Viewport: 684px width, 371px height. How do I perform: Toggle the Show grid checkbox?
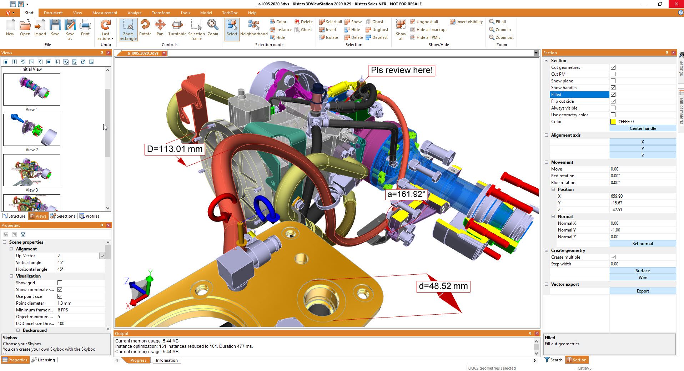pyautogui.click(x=60, y=283)
